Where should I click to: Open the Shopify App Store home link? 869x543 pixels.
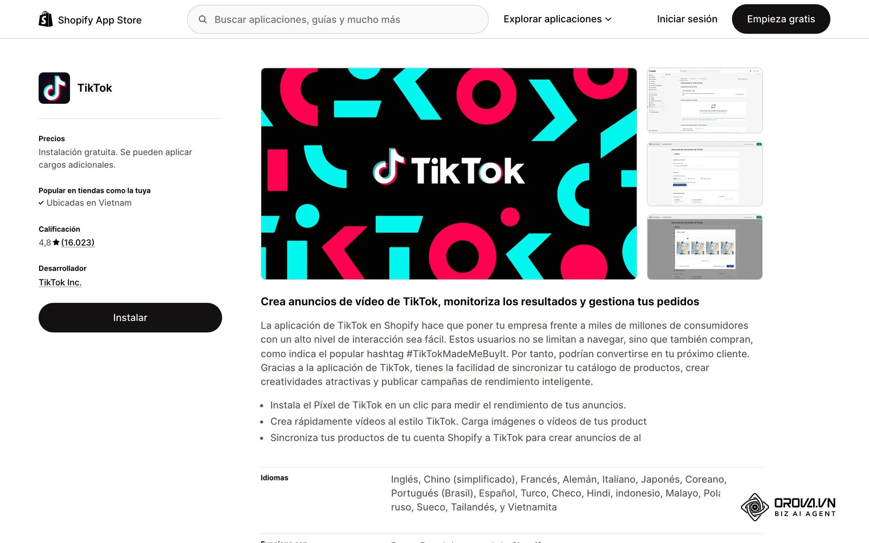click(x=90, y=20)
